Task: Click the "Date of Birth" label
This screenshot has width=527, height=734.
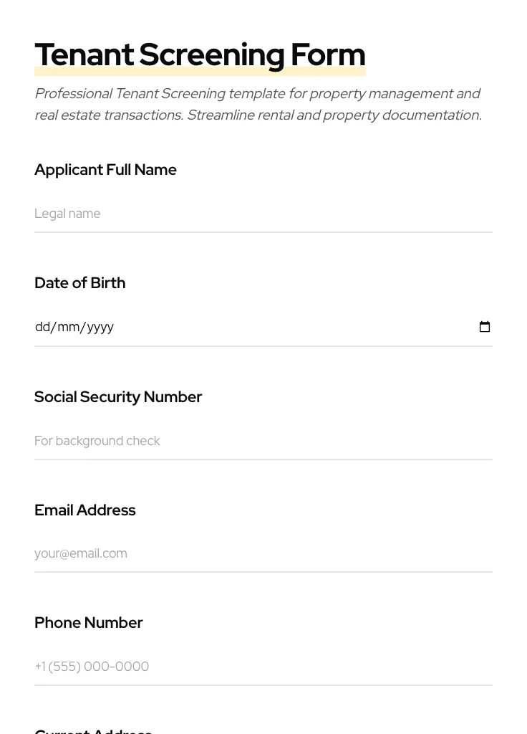Action: click(x=79, y=283)
